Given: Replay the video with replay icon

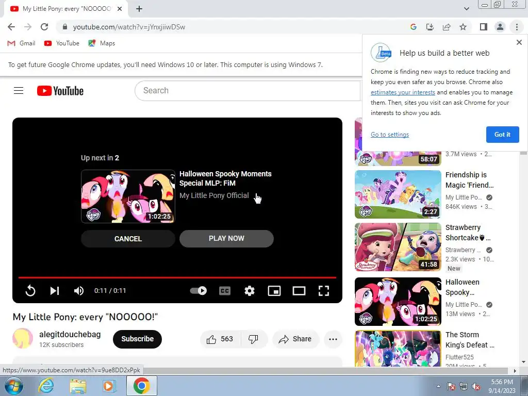Looking at the screenshot, I should (x=30, y=291).
